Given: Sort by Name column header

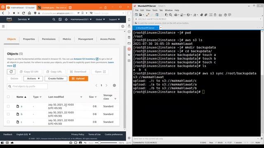Looking at the screenshot, I should [x=21, y=97].
